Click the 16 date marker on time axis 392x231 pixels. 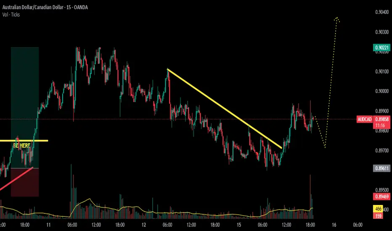pyautogui.click(x=334, y=225)
